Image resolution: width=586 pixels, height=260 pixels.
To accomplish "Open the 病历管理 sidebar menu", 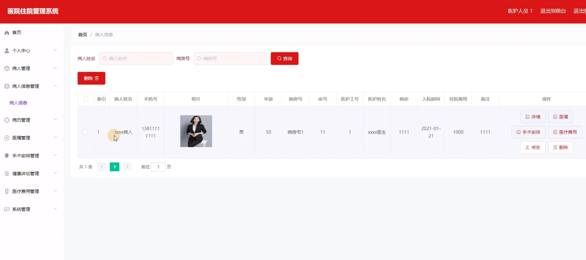I will point(32,120).
